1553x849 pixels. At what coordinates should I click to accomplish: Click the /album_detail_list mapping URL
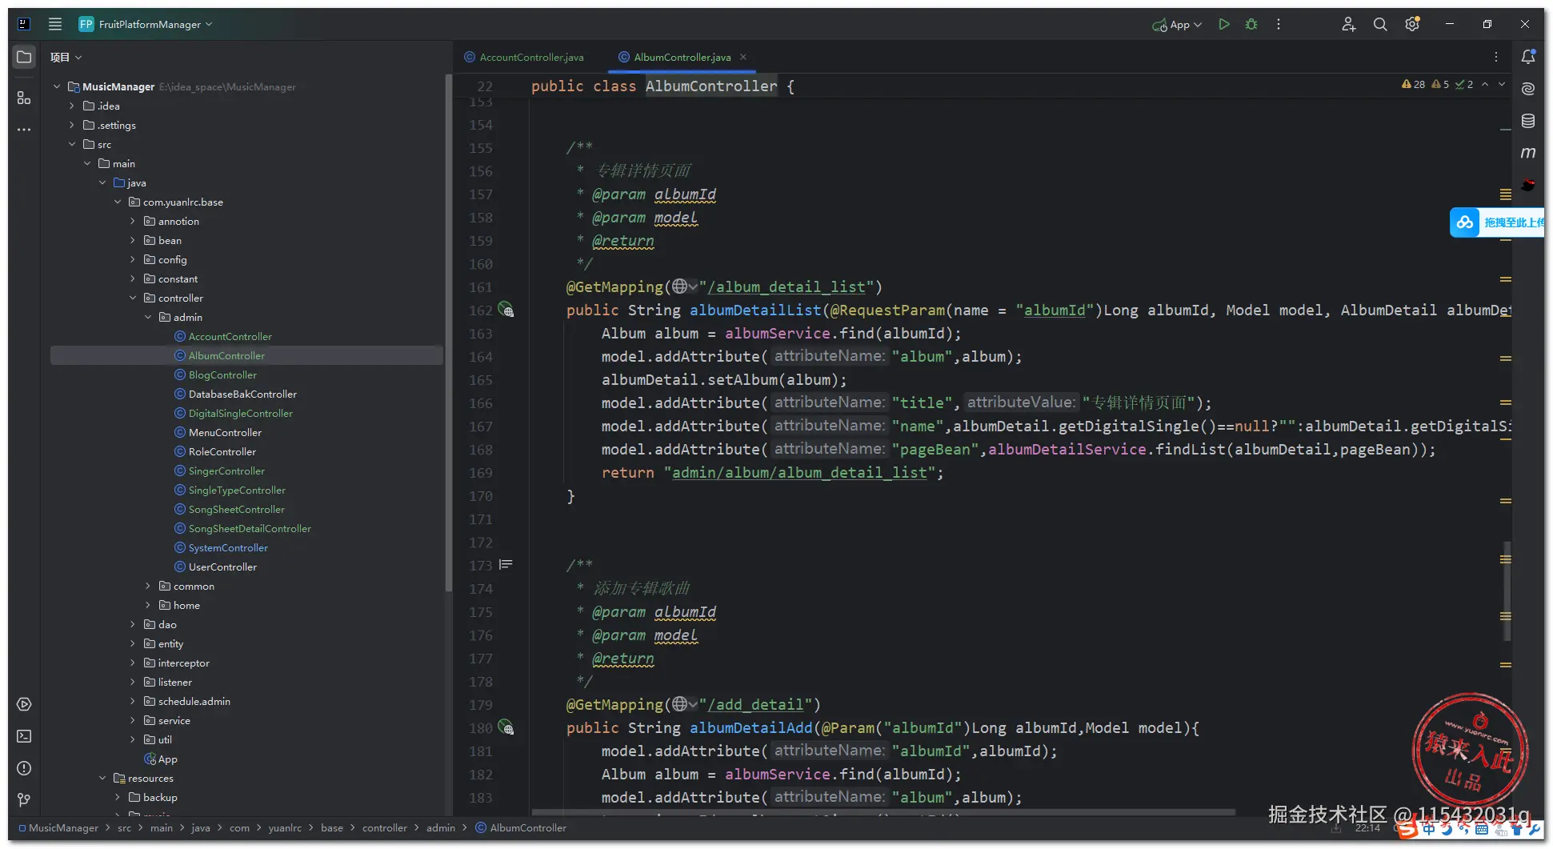pos(786,286)
